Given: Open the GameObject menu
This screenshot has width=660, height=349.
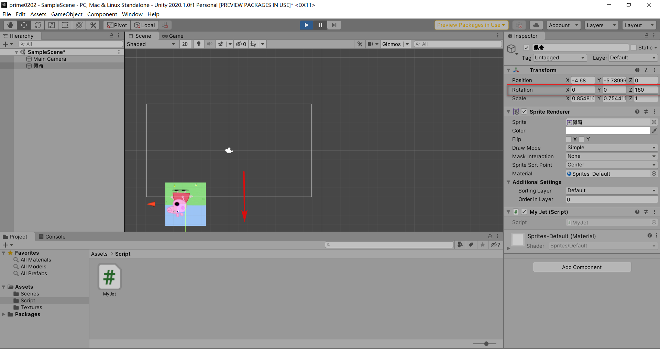Looking at the screenshot, I should [67, 14].
